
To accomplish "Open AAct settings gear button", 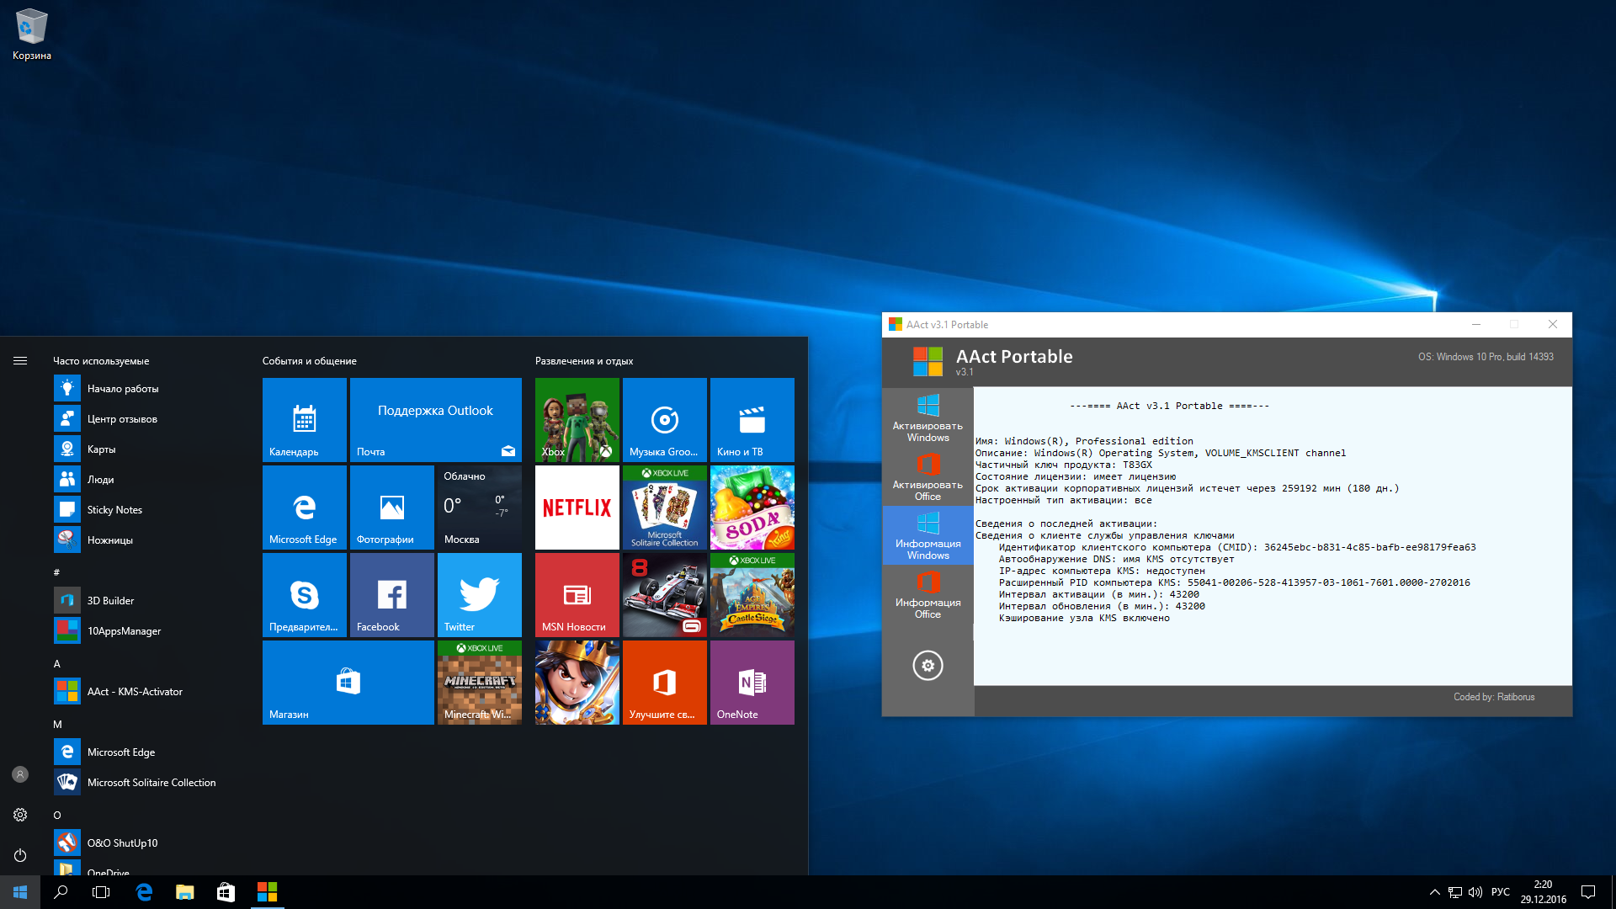I will click(x=928, y=666).
